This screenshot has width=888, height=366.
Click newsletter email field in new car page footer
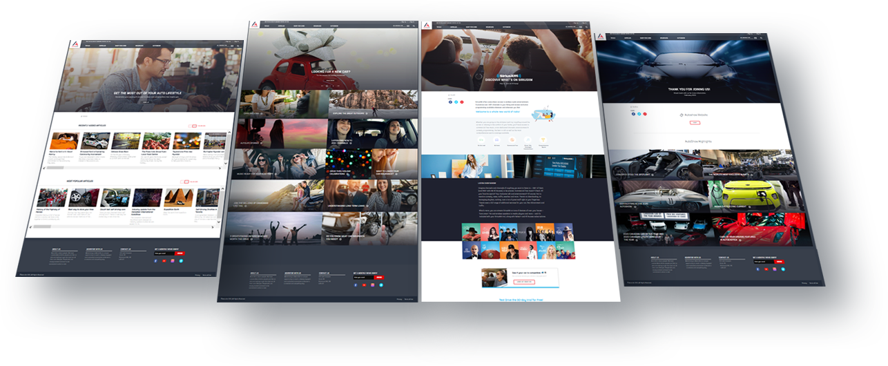[x=363, y=277]
